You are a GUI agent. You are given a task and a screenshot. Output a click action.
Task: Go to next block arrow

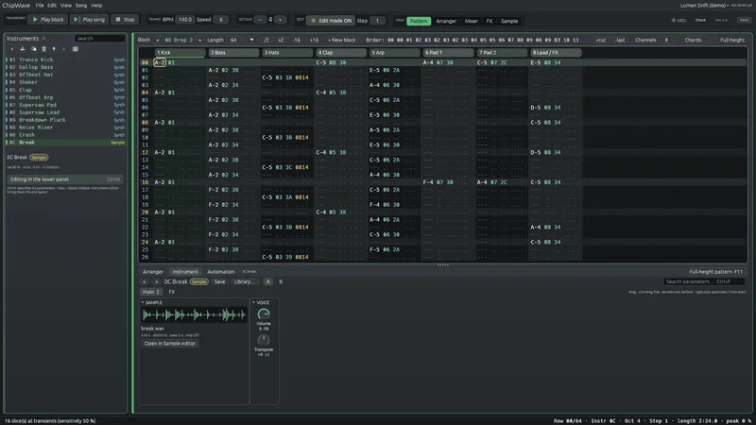point(199,40)
